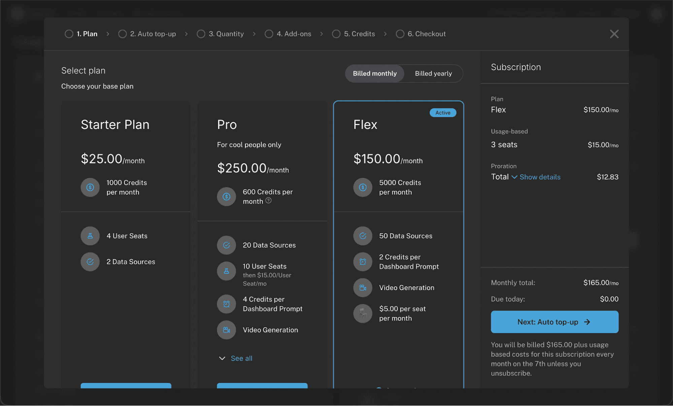The height and width of the screenshot is (406, 673).
Task: Open the 4. Add-ons step
Action: [x=288, y=34]
